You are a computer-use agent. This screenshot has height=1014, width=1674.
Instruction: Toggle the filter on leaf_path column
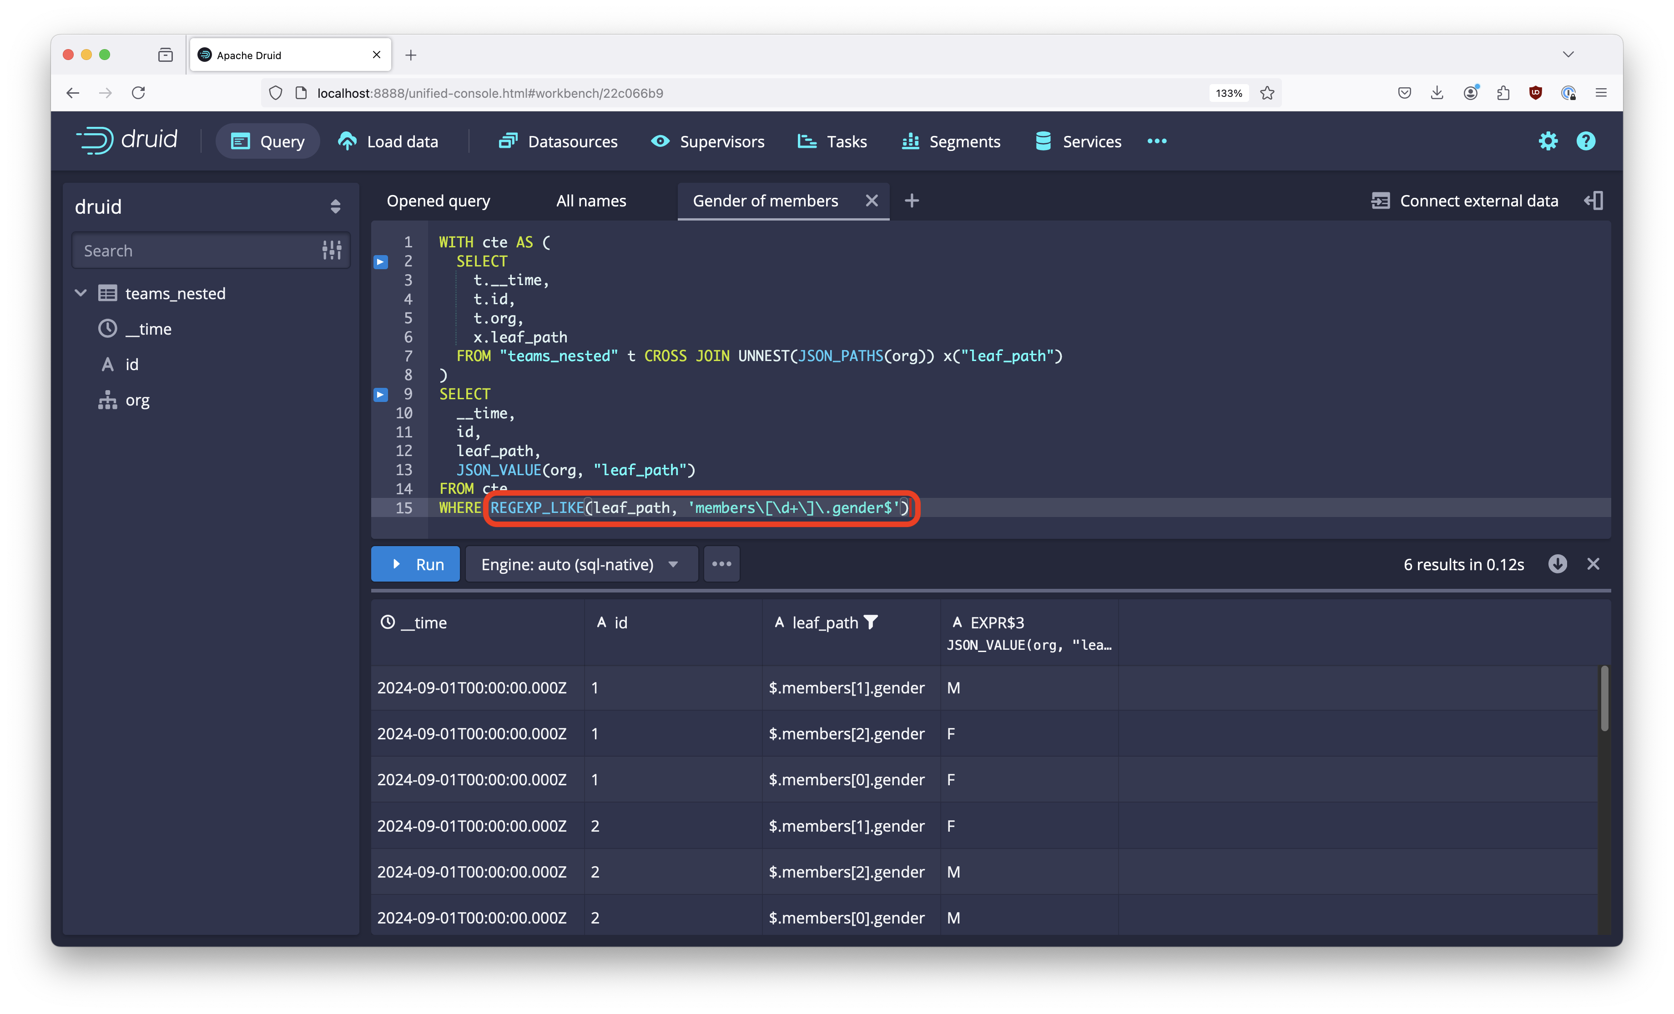pos(872,622)
